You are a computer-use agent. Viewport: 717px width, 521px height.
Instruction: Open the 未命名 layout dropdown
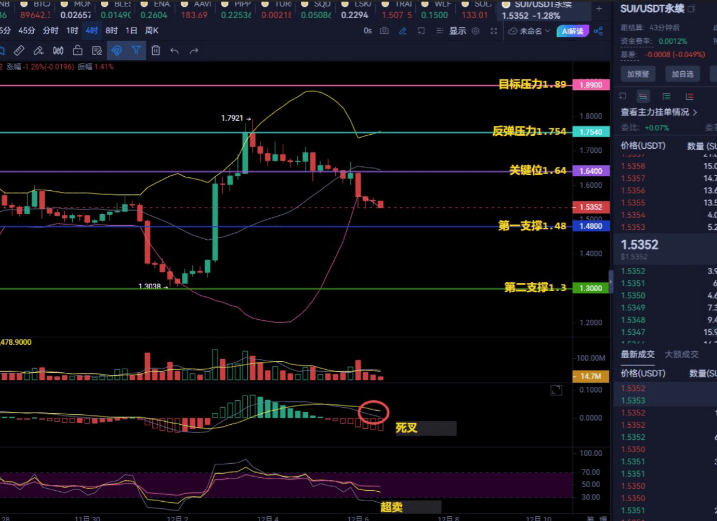pyautogui.click(x=530, y=31)
